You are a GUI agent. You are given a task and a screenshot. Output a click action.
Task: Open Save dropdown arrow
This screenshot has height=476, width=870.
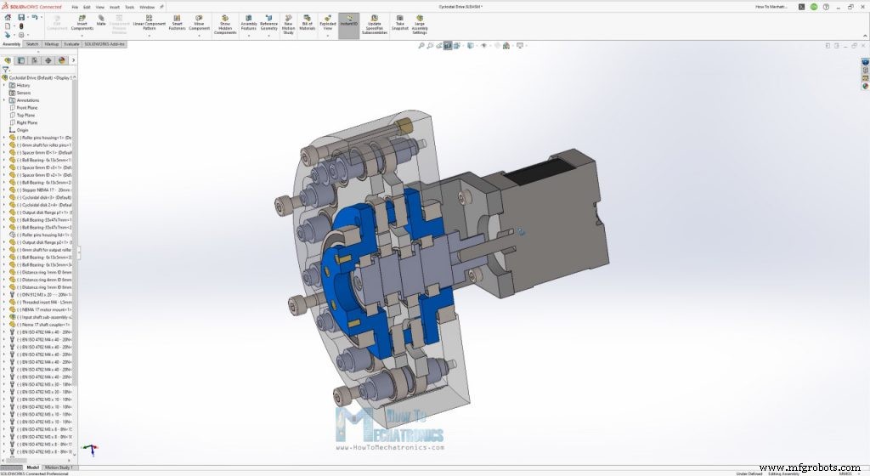click(x=26, y=17)
